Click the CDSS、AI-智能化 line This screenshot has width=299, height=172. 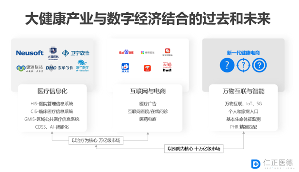52,127
